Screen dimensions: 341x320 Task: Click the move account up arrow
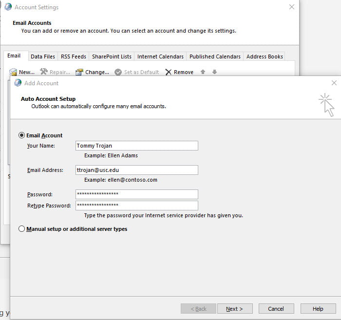tap(203, 72)
